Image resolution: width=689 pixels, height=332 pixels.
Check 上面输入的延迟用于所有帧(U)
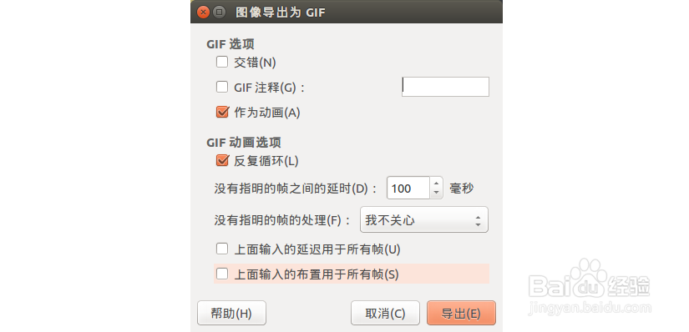tap(222, 249)
